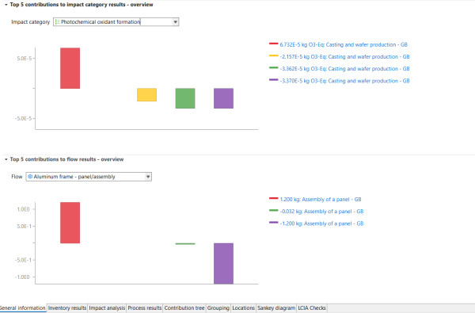Click the 1.0E0 axis label in the flow chart
The height and width of the screenshot is (313, 475).
23,209
